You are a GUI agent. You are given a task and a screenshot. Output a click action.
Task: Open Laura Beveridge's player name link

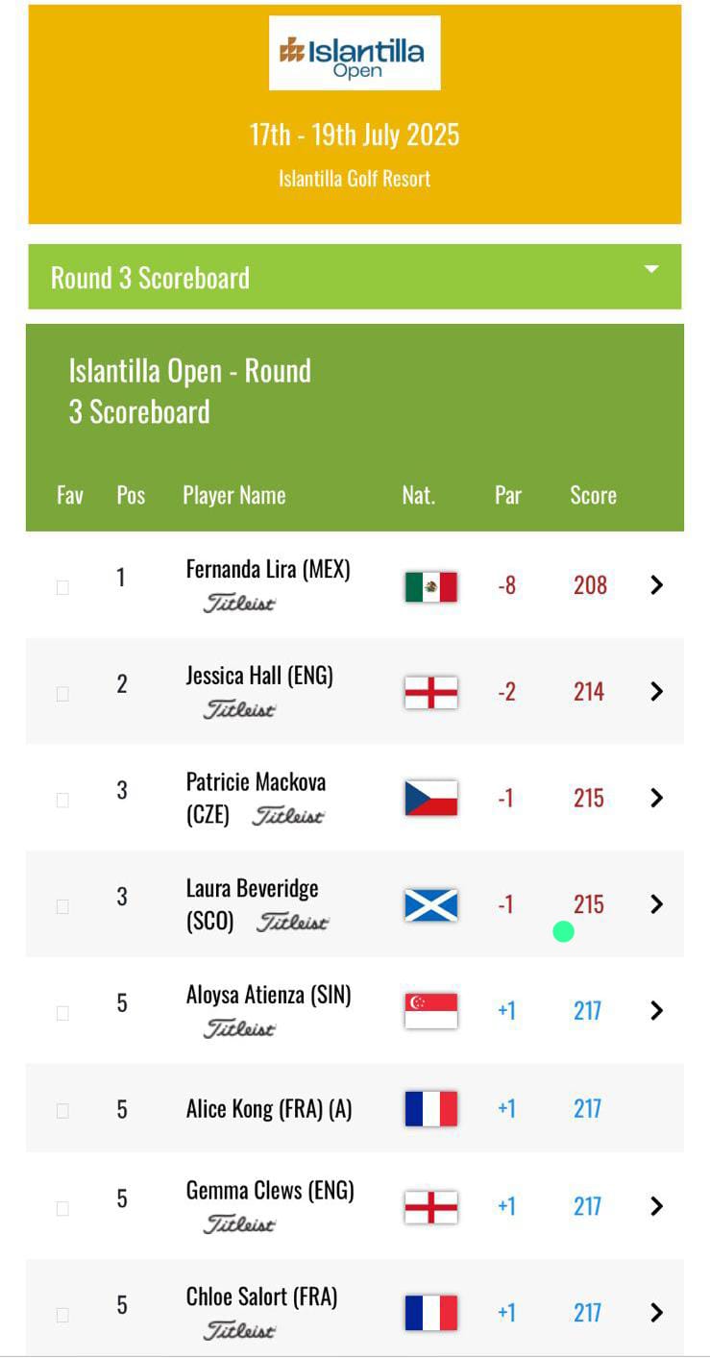[252, 889]
